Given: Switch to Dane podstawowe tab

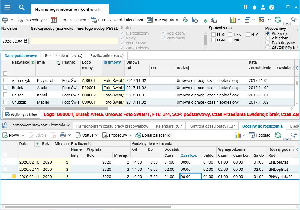Looking at the screenshot, I should tap(21, 56).
